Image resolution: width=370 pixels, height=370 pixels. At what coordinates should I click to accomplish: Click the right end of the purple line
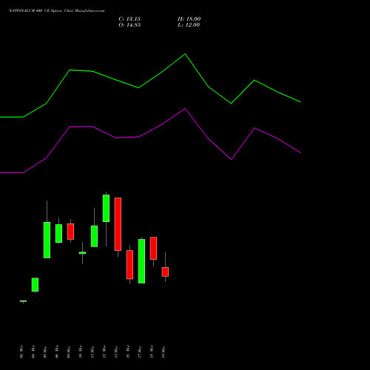[x=300, y=153]
